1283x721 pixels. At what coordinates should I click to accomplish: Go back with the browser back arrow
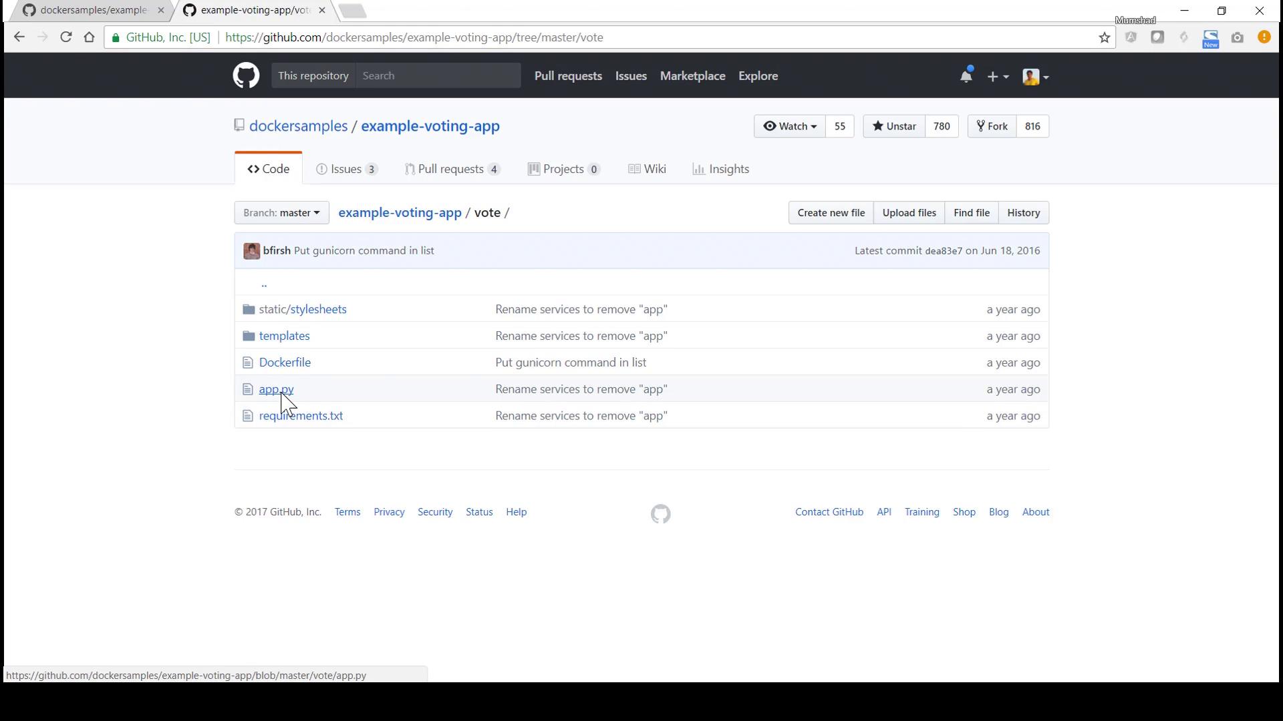point(19,37)
